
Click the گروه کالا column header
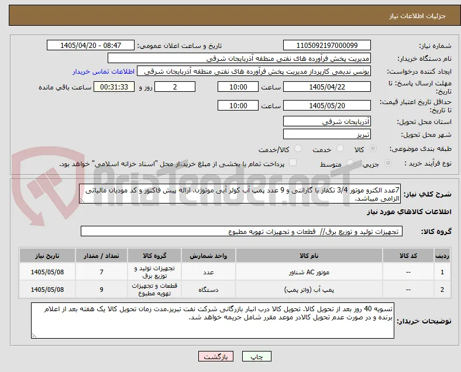pos(154,256)
